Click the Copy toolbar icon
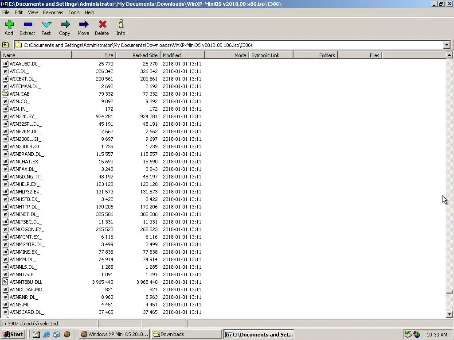454x340 pixels. [x=65, y=24]
